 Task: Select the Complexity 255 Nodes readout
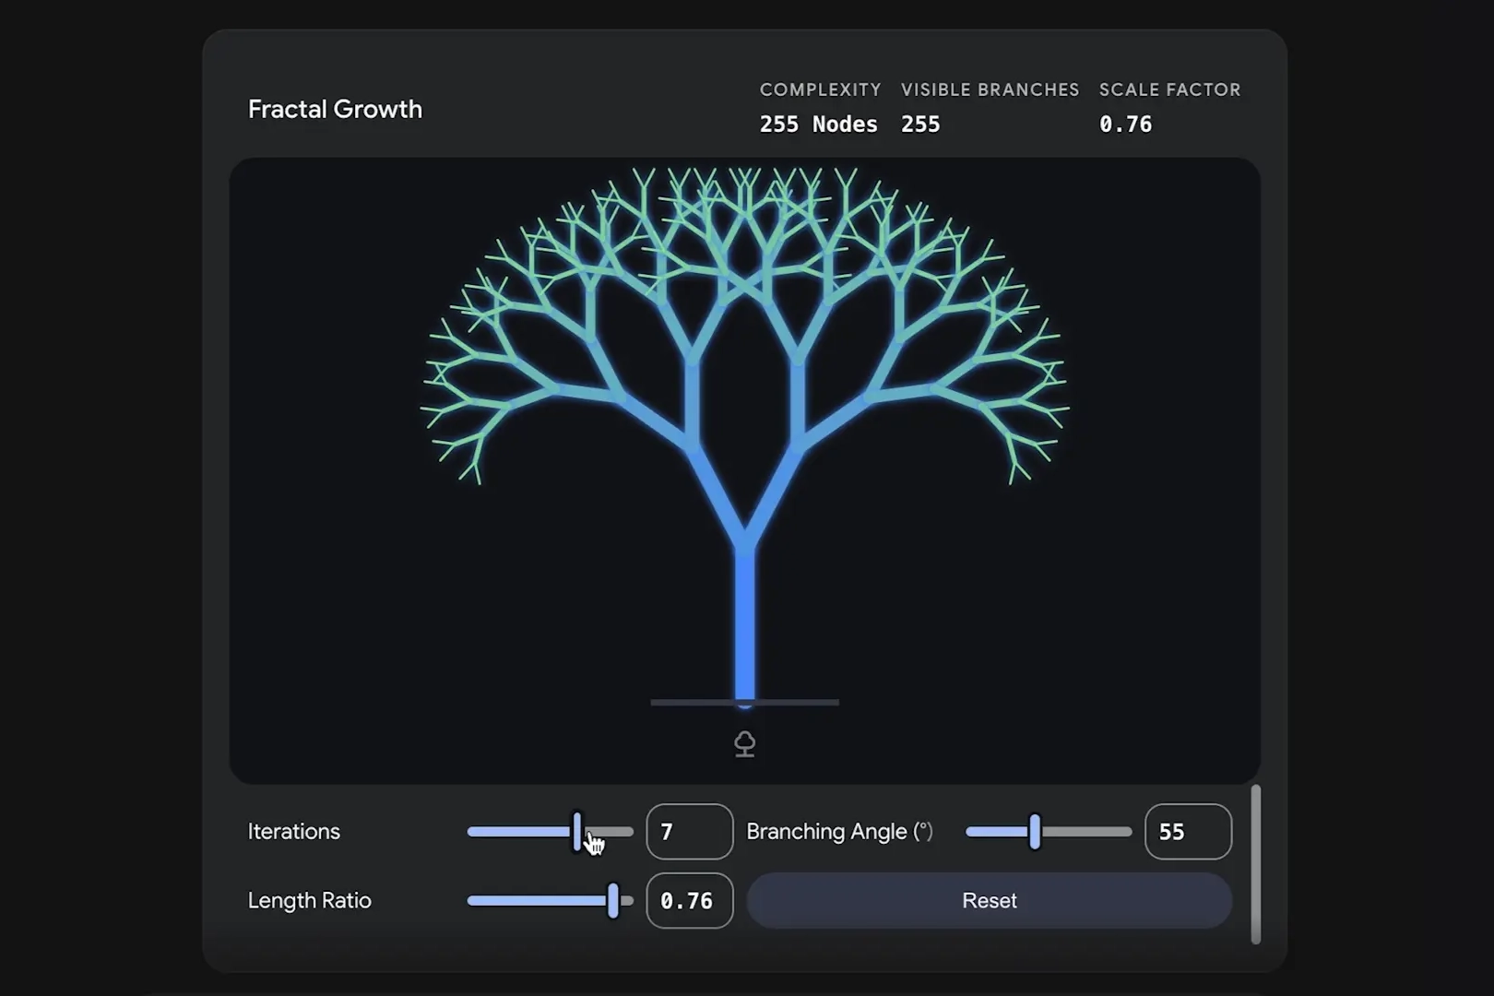point(818,125)
